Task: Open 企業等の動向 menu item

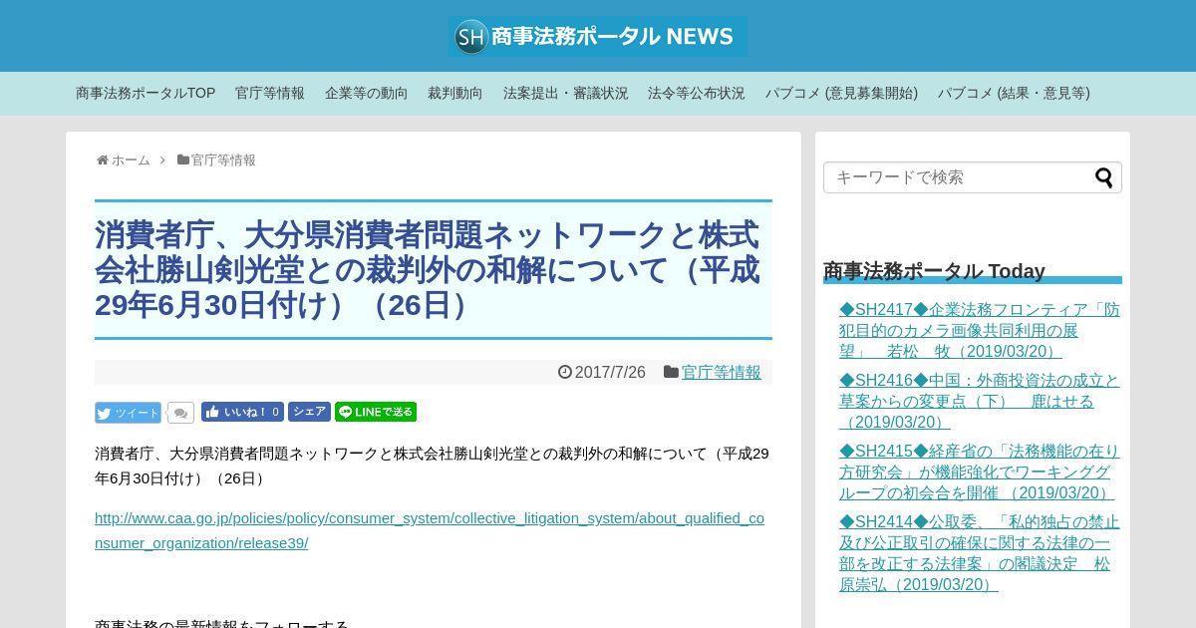Action: point(366,93)
